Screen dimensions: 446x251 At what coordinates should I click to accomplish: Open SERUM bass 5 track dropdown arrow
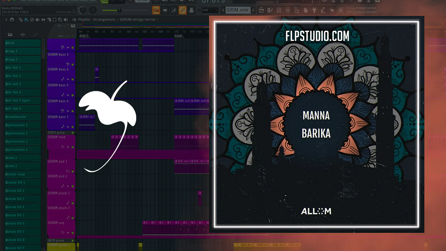pyautogui.click(x=68, y=94)
